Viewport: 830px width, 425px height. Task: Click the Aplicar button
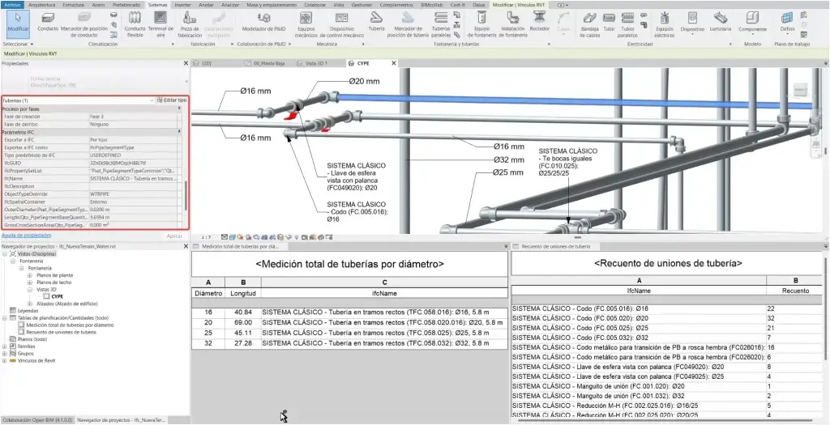[174, 236]
